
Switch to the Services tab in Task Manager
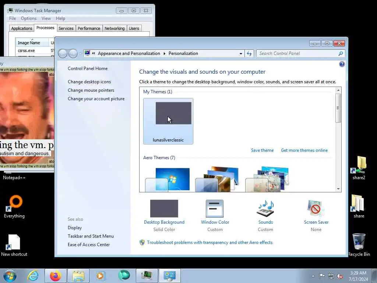(x=66, y=28)
